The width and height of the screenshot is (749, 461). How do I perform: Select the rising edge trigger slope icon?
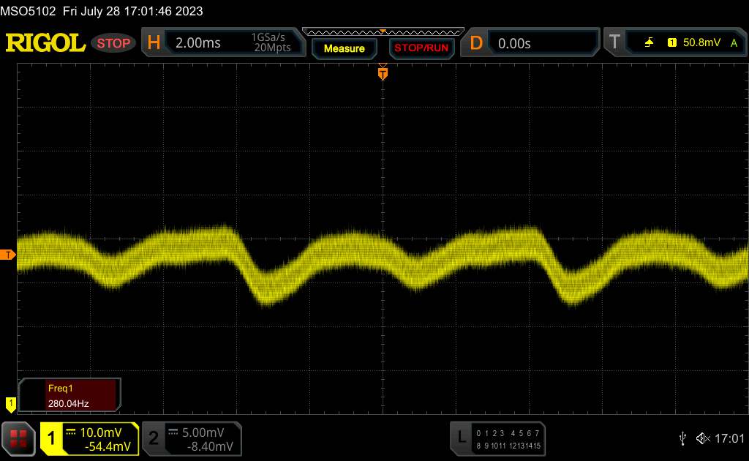650,43
